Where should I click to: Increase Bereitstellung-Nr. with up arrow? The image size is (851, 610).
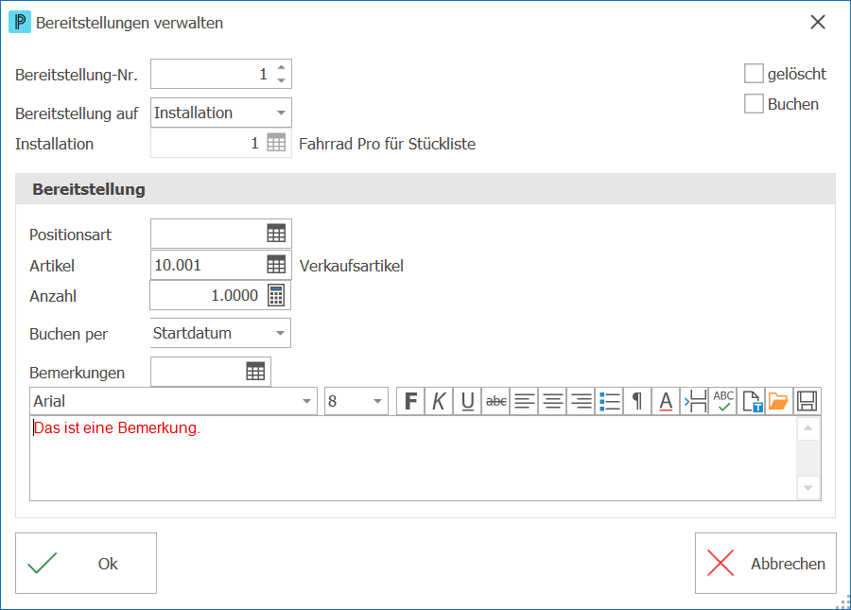click(281, 67)
